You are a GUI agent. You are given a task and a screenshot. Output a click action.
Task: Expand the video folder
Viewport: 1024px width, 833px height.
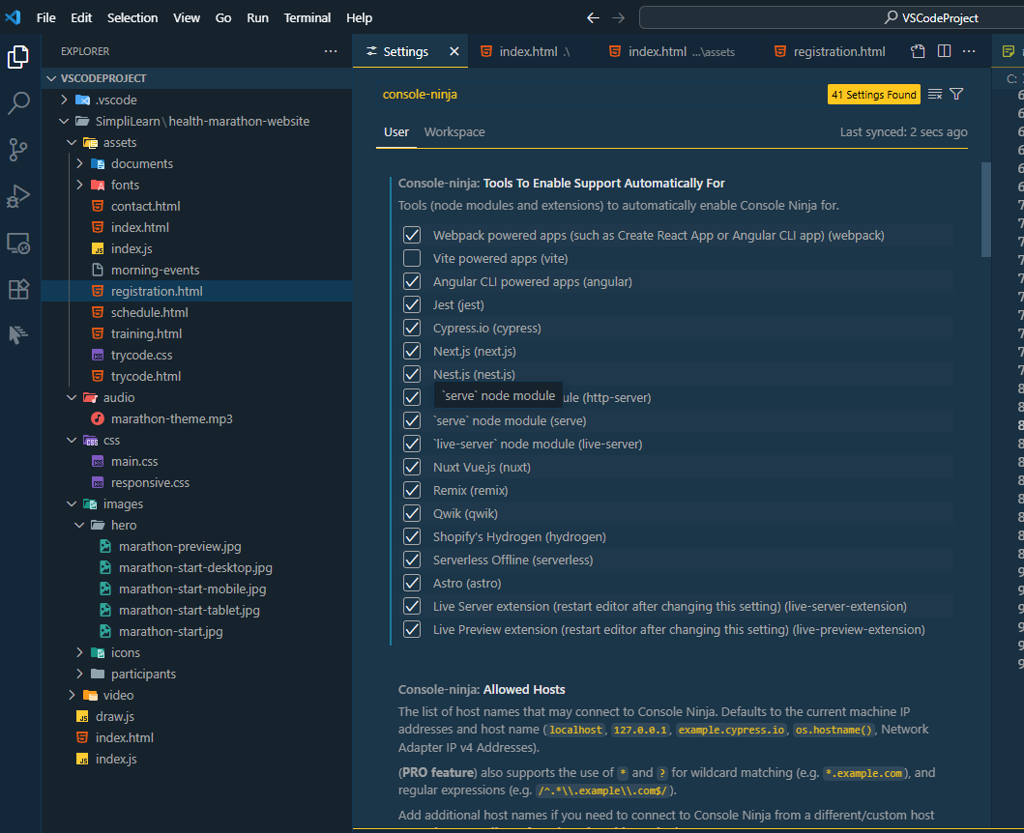(x=72, y=695)
